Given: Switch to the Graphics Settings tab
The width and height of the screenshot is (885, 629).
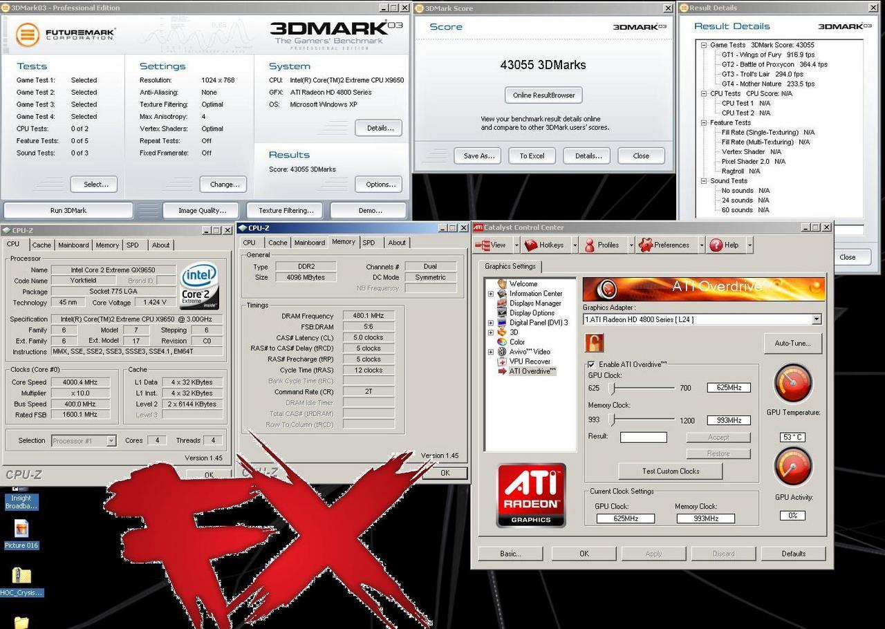Looking at the screenshot, I should 510,266.
